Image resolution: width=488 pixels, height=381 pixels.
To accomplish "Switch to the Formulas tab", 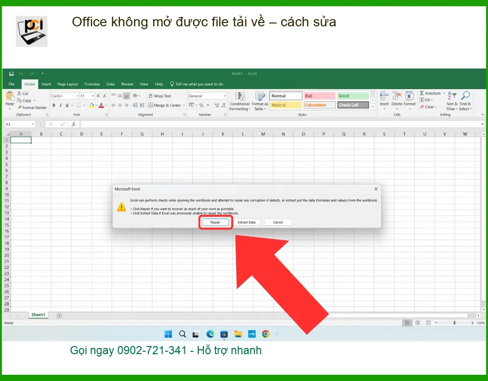I will pyautogui.click(x=92, y=84).
